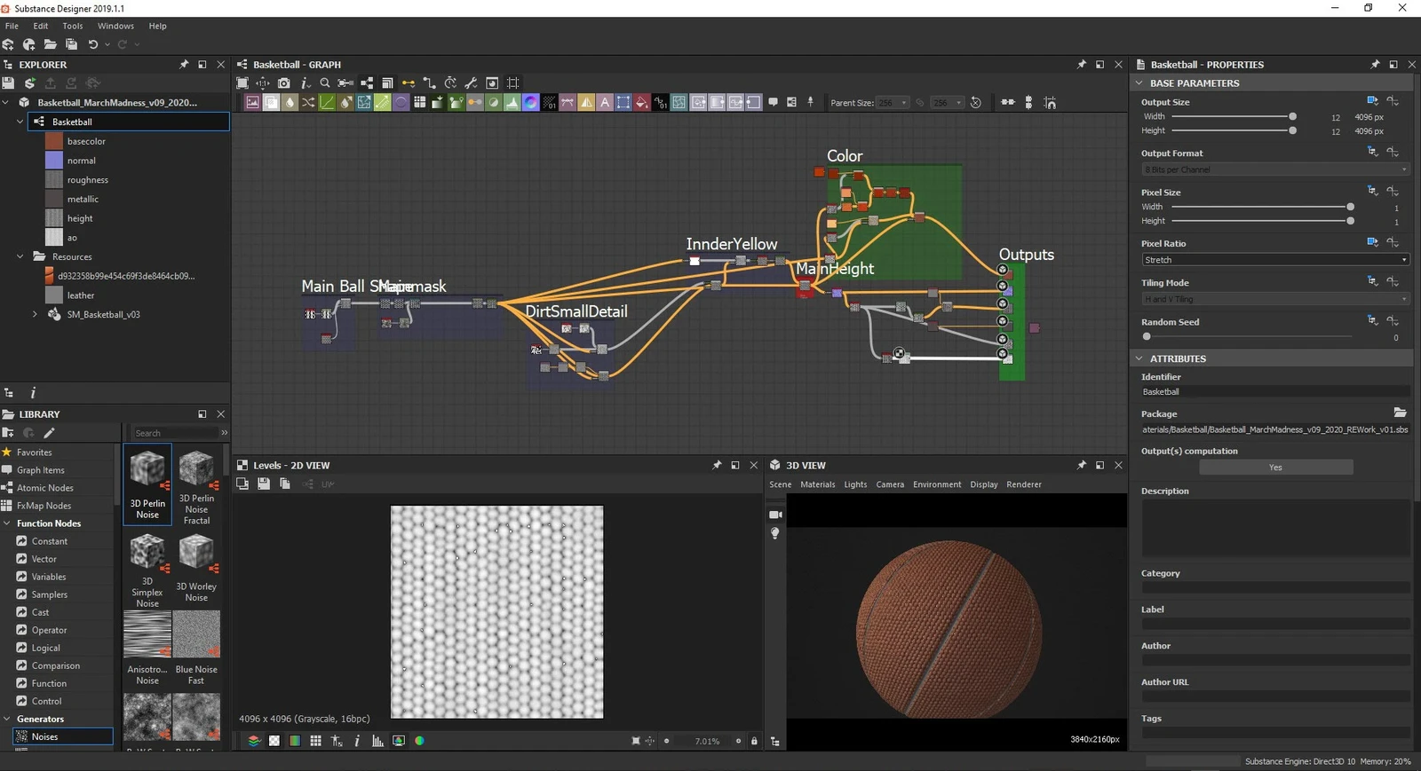Select the Noises category in Library
Viewport: 1421px width, 771px height.
[44, 736]
